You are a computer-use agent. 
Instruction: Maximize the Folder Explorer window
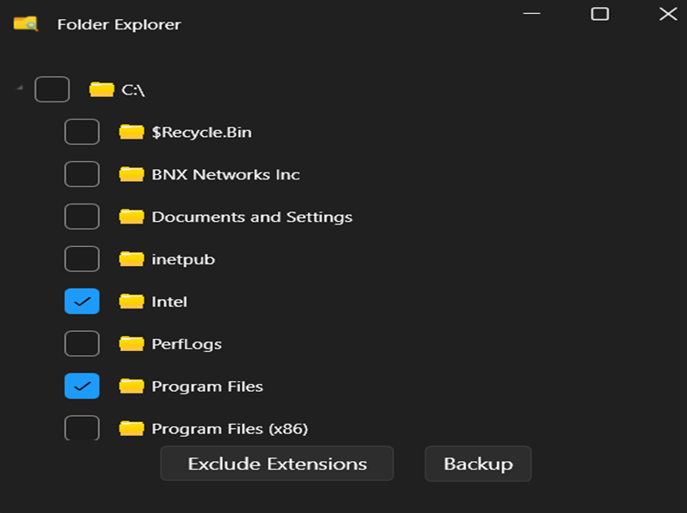pos(599,14)
